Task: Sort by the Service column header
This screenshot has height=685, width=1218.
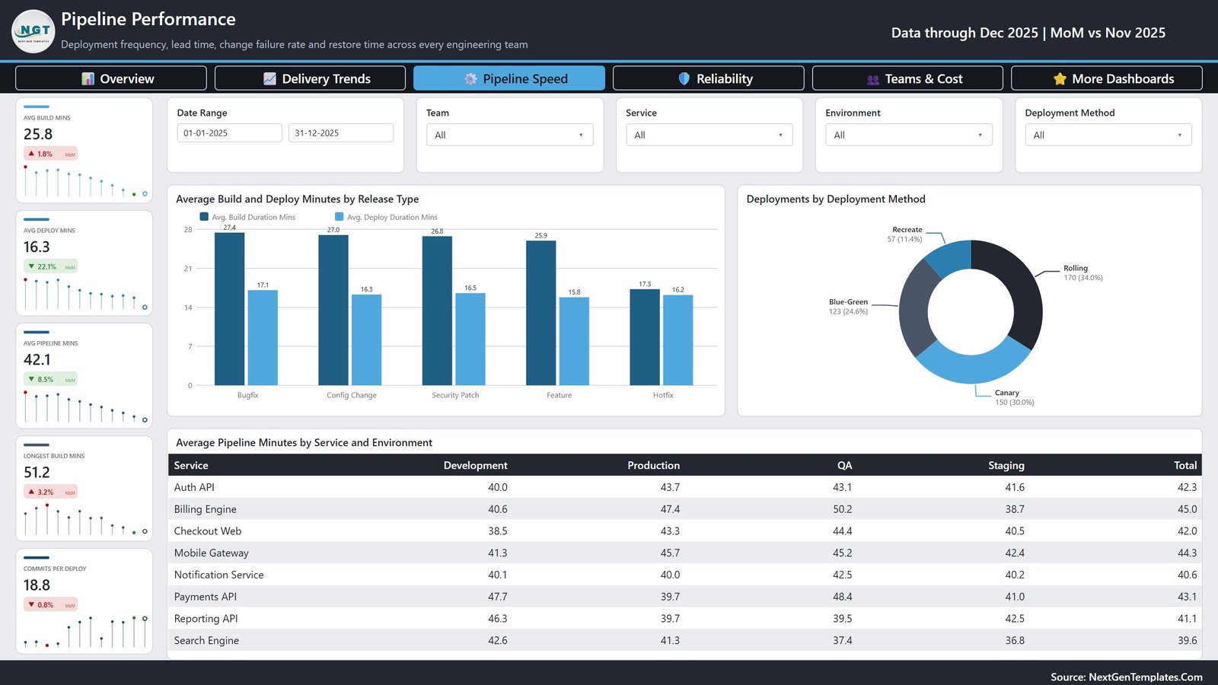Action: [x=191, y=465]
